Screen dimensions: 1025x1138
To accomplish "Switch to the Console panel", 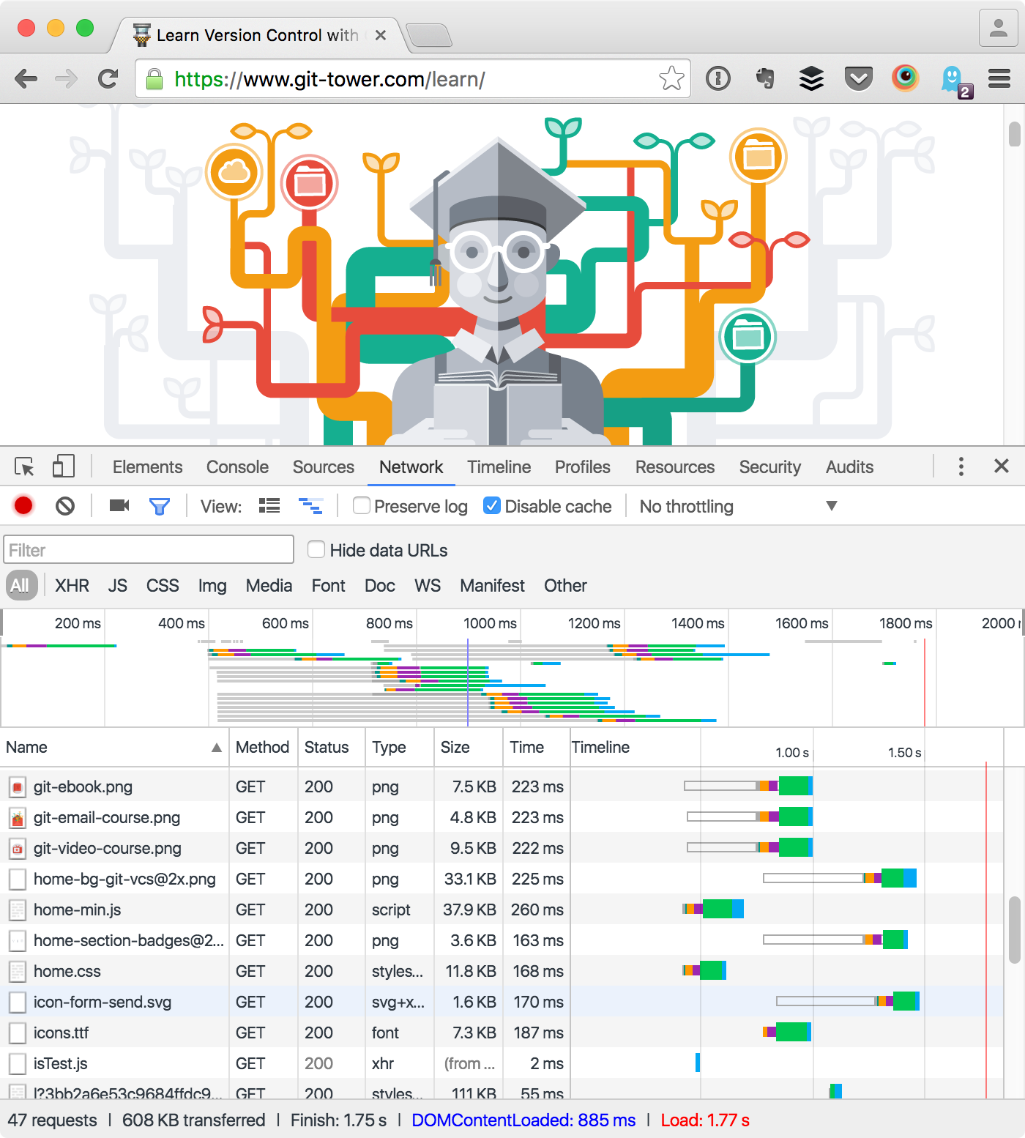I will pos(236,466).
